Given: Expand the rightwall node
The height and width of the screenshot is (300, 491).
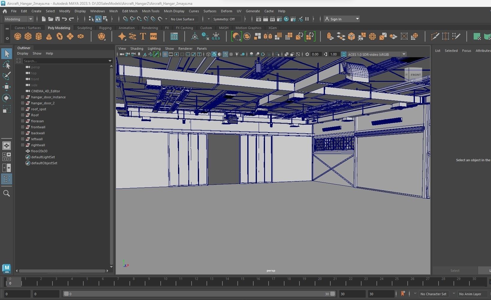Looking at the screenshot, I should (x=22, y=145).
